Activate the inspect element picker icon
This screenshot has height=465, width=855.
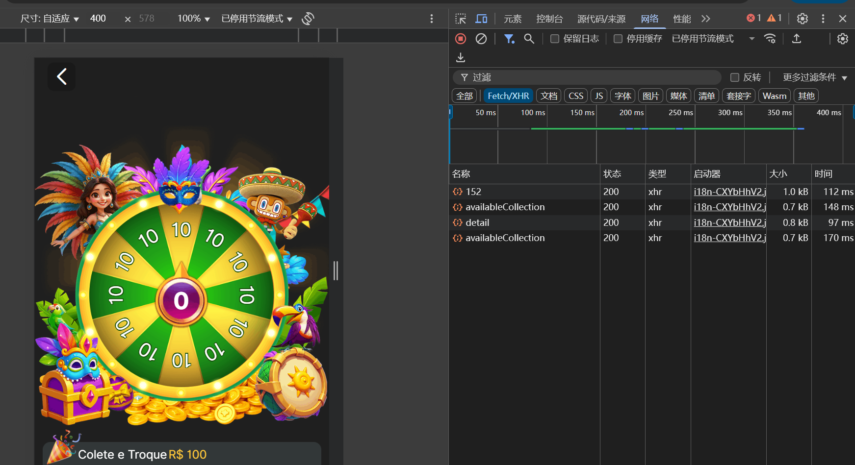click(461, 19)
